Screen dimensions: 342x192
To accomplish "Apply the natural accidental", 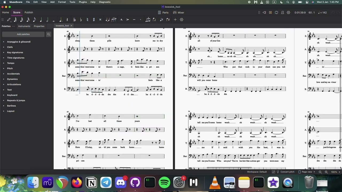I will tap(87, 19).
